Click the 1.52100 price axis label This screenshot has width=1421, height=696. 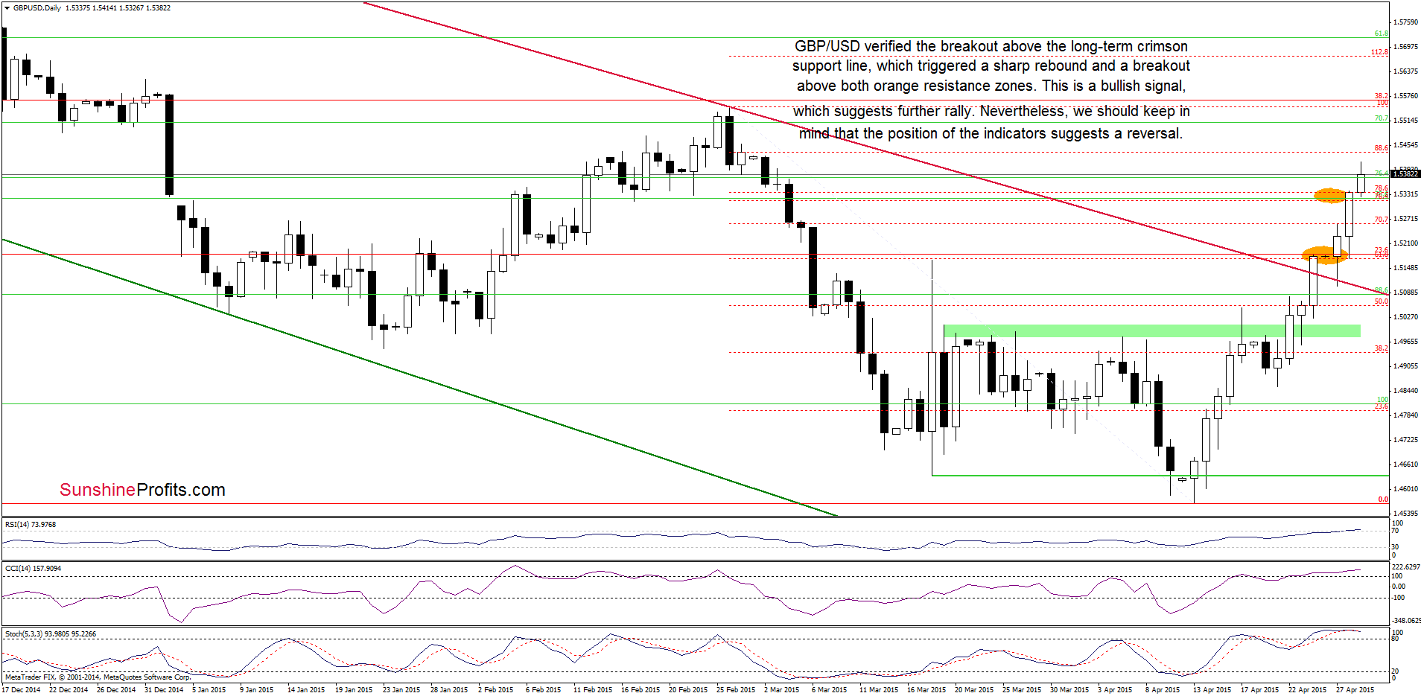tap(1405, 243)
